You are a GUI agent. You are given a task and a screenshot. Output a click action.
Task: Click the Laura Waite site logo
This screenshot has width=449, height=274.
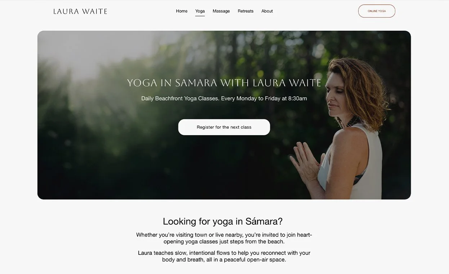point(80,11)
